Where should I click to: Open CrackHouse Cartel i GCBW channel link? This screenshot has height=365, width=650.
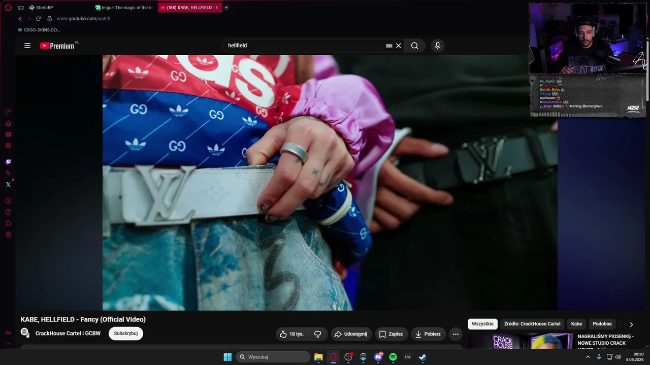pyautogui.click(x=68, y=334)
